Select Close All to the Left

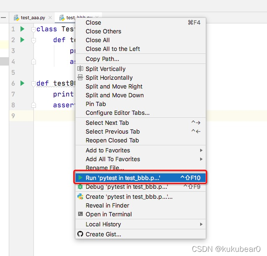[x=140, y=49]
